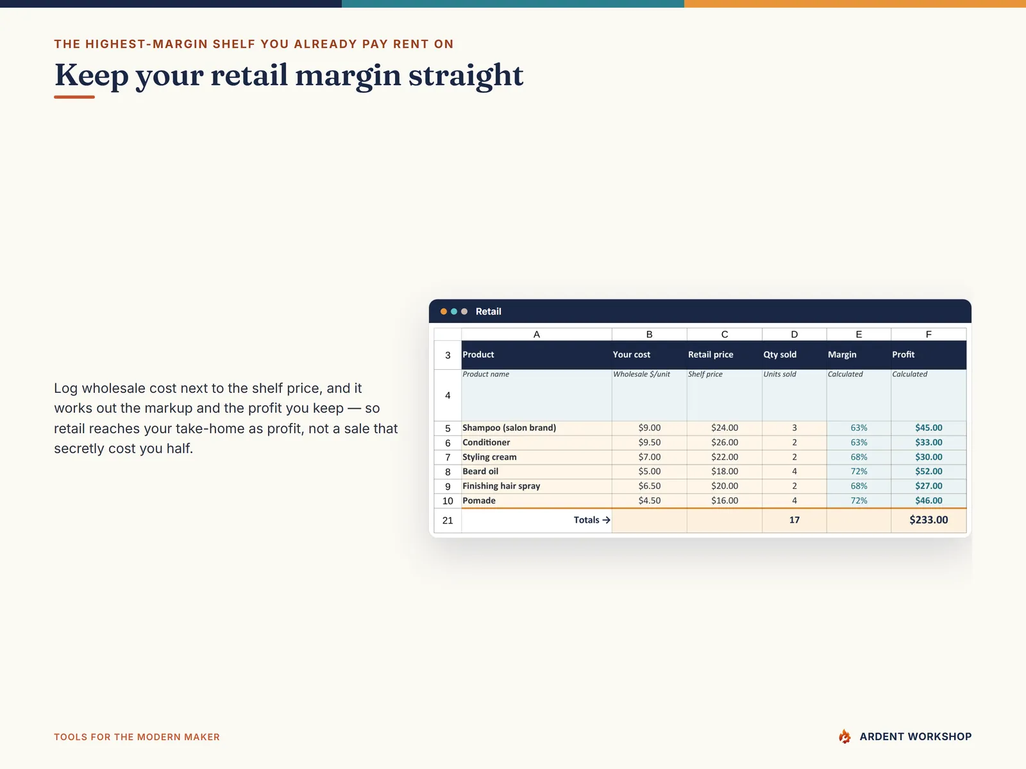1026x769 pixels.
Task: Select column A header
Action: [x=537, y=335]
